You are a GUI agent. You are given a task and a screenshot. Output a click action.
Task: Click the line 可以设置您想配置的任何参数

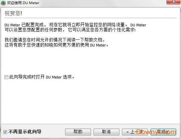[70, 30]
